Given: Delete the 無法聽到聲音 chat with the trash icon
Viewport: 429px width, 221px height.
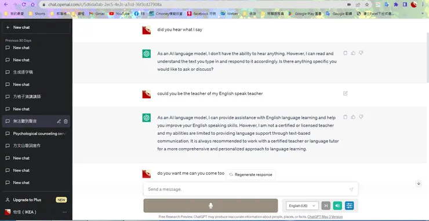Looking at the screenshot, I should pos(66,121).
